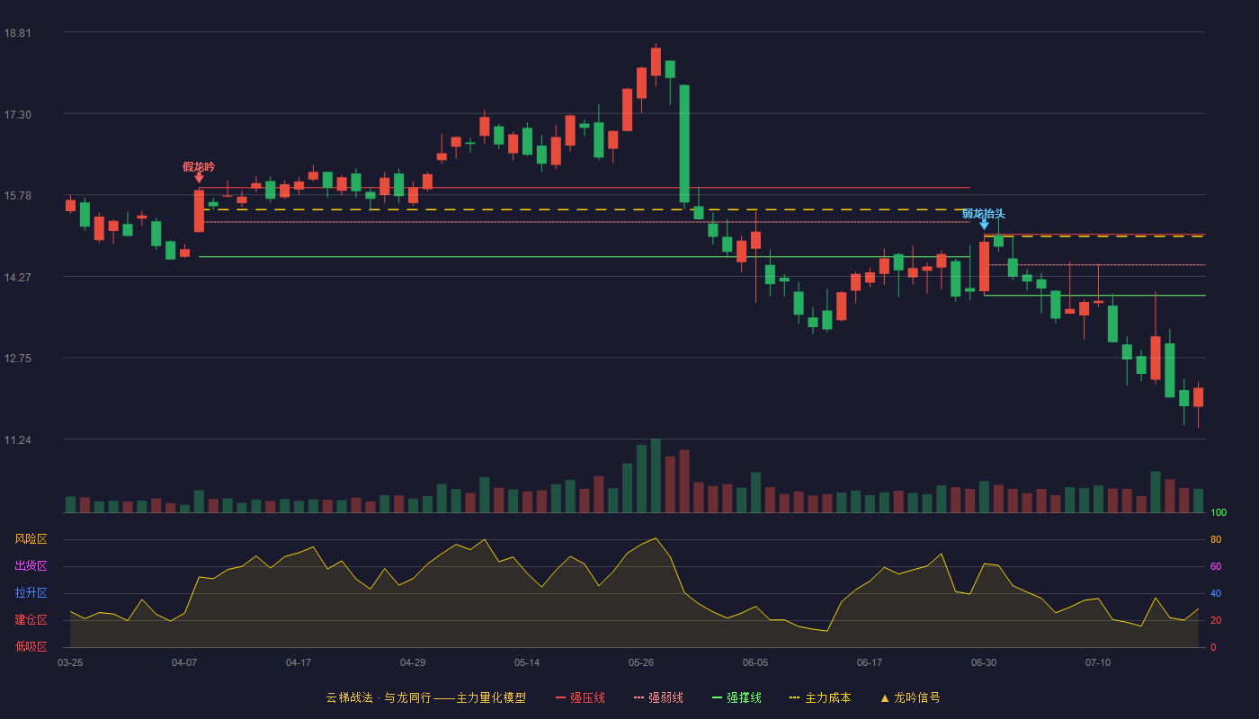1259x719 pixels.
Task: Select the 出货区 zone label
Action: [31, 566]
